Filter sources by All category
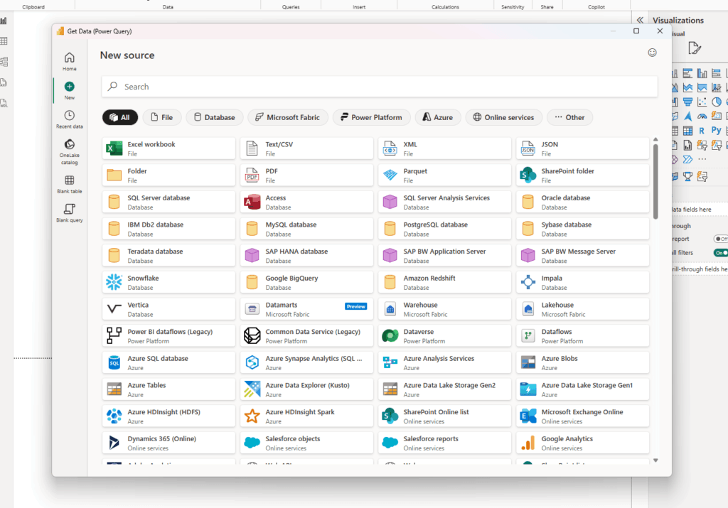Screen dimensions: 728x508 pos(119,117)
